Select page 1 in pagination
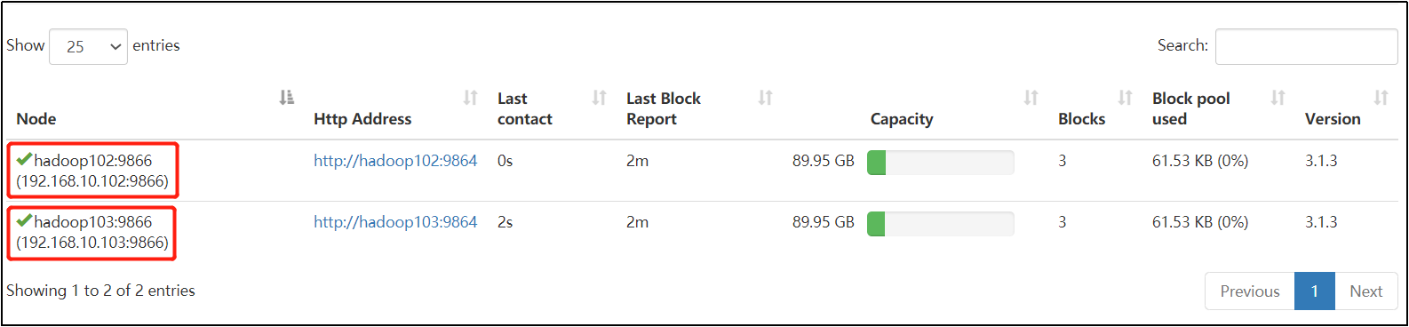The width and height of the screenshot is (1409, 327). click(x=1315, y=291)
